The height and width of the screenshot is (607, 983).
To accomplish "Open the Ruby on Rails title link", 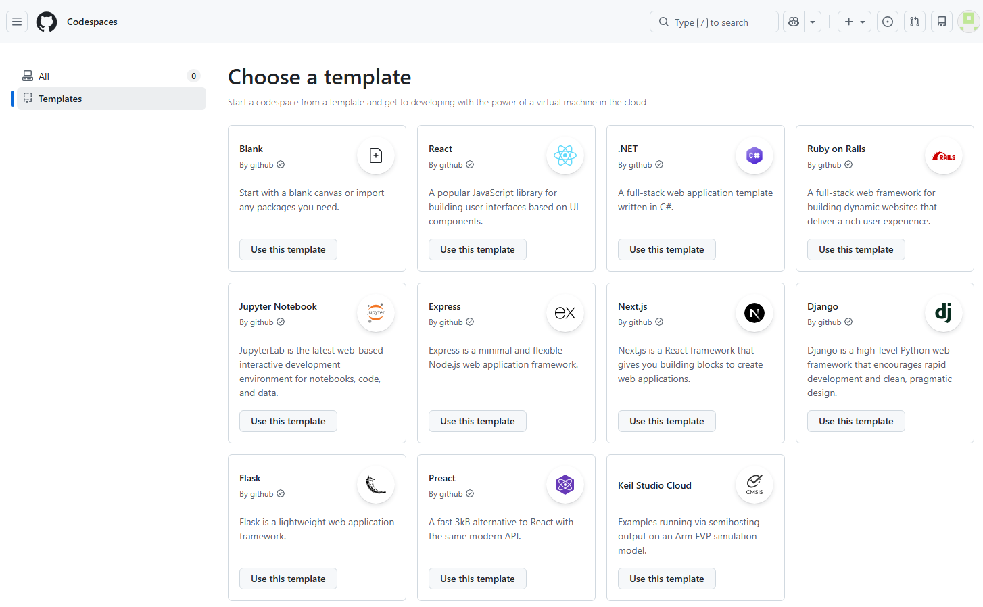I will point(836,149).
